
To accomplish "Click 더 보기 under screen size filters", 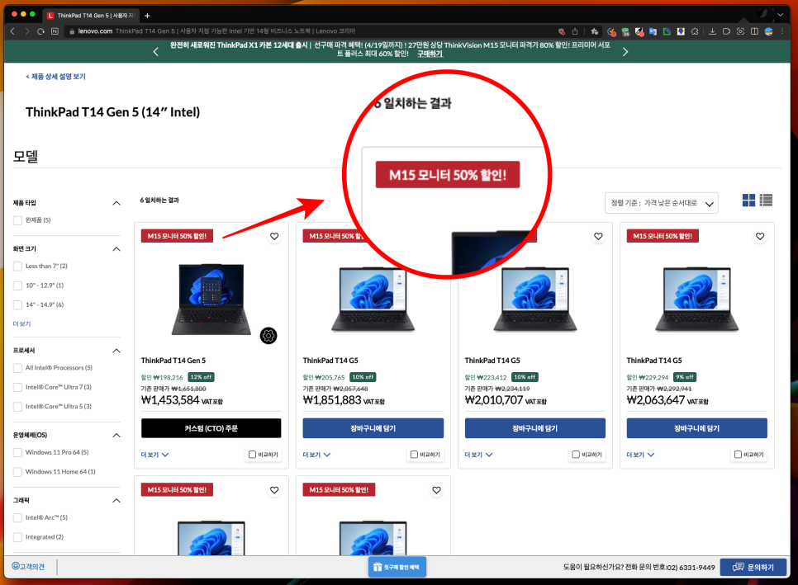I will 21,323.
